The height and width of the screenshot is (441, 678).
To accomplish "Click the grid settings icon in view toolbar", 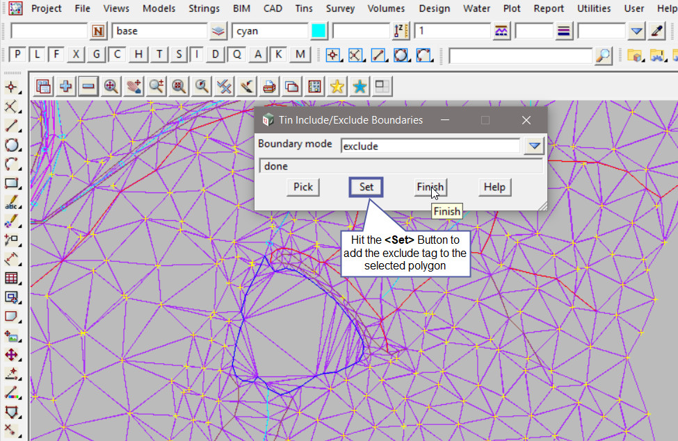I will (x=314, y=87).
